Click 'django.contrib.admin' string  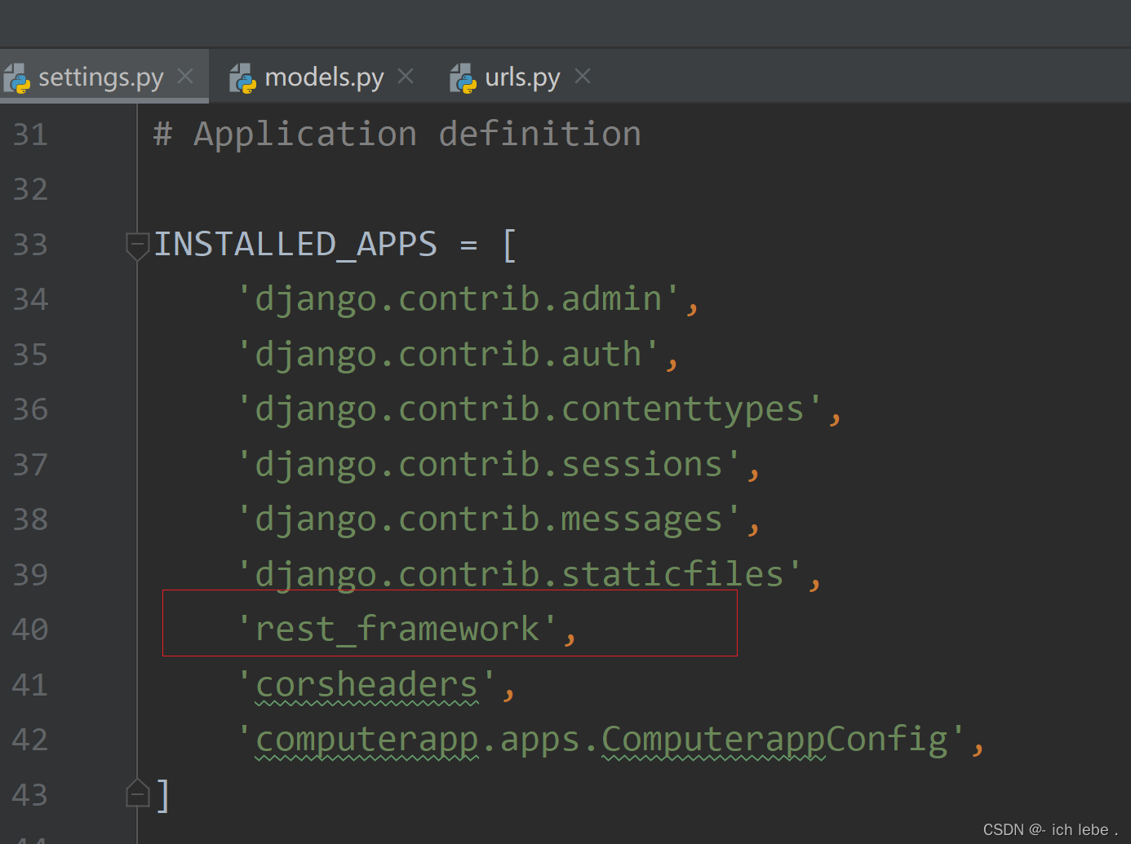point(458,299)
